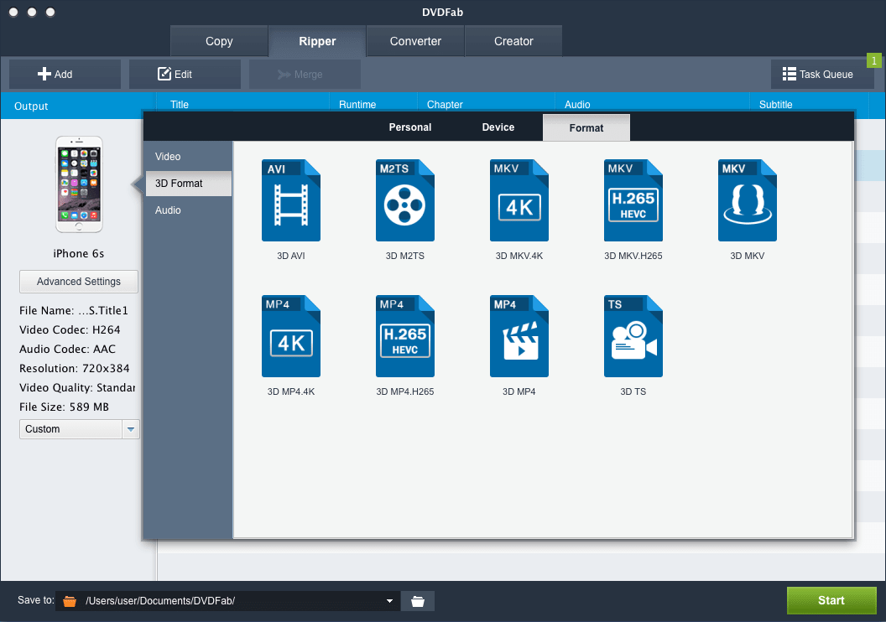Open the Copy module tab

(219, 41)
